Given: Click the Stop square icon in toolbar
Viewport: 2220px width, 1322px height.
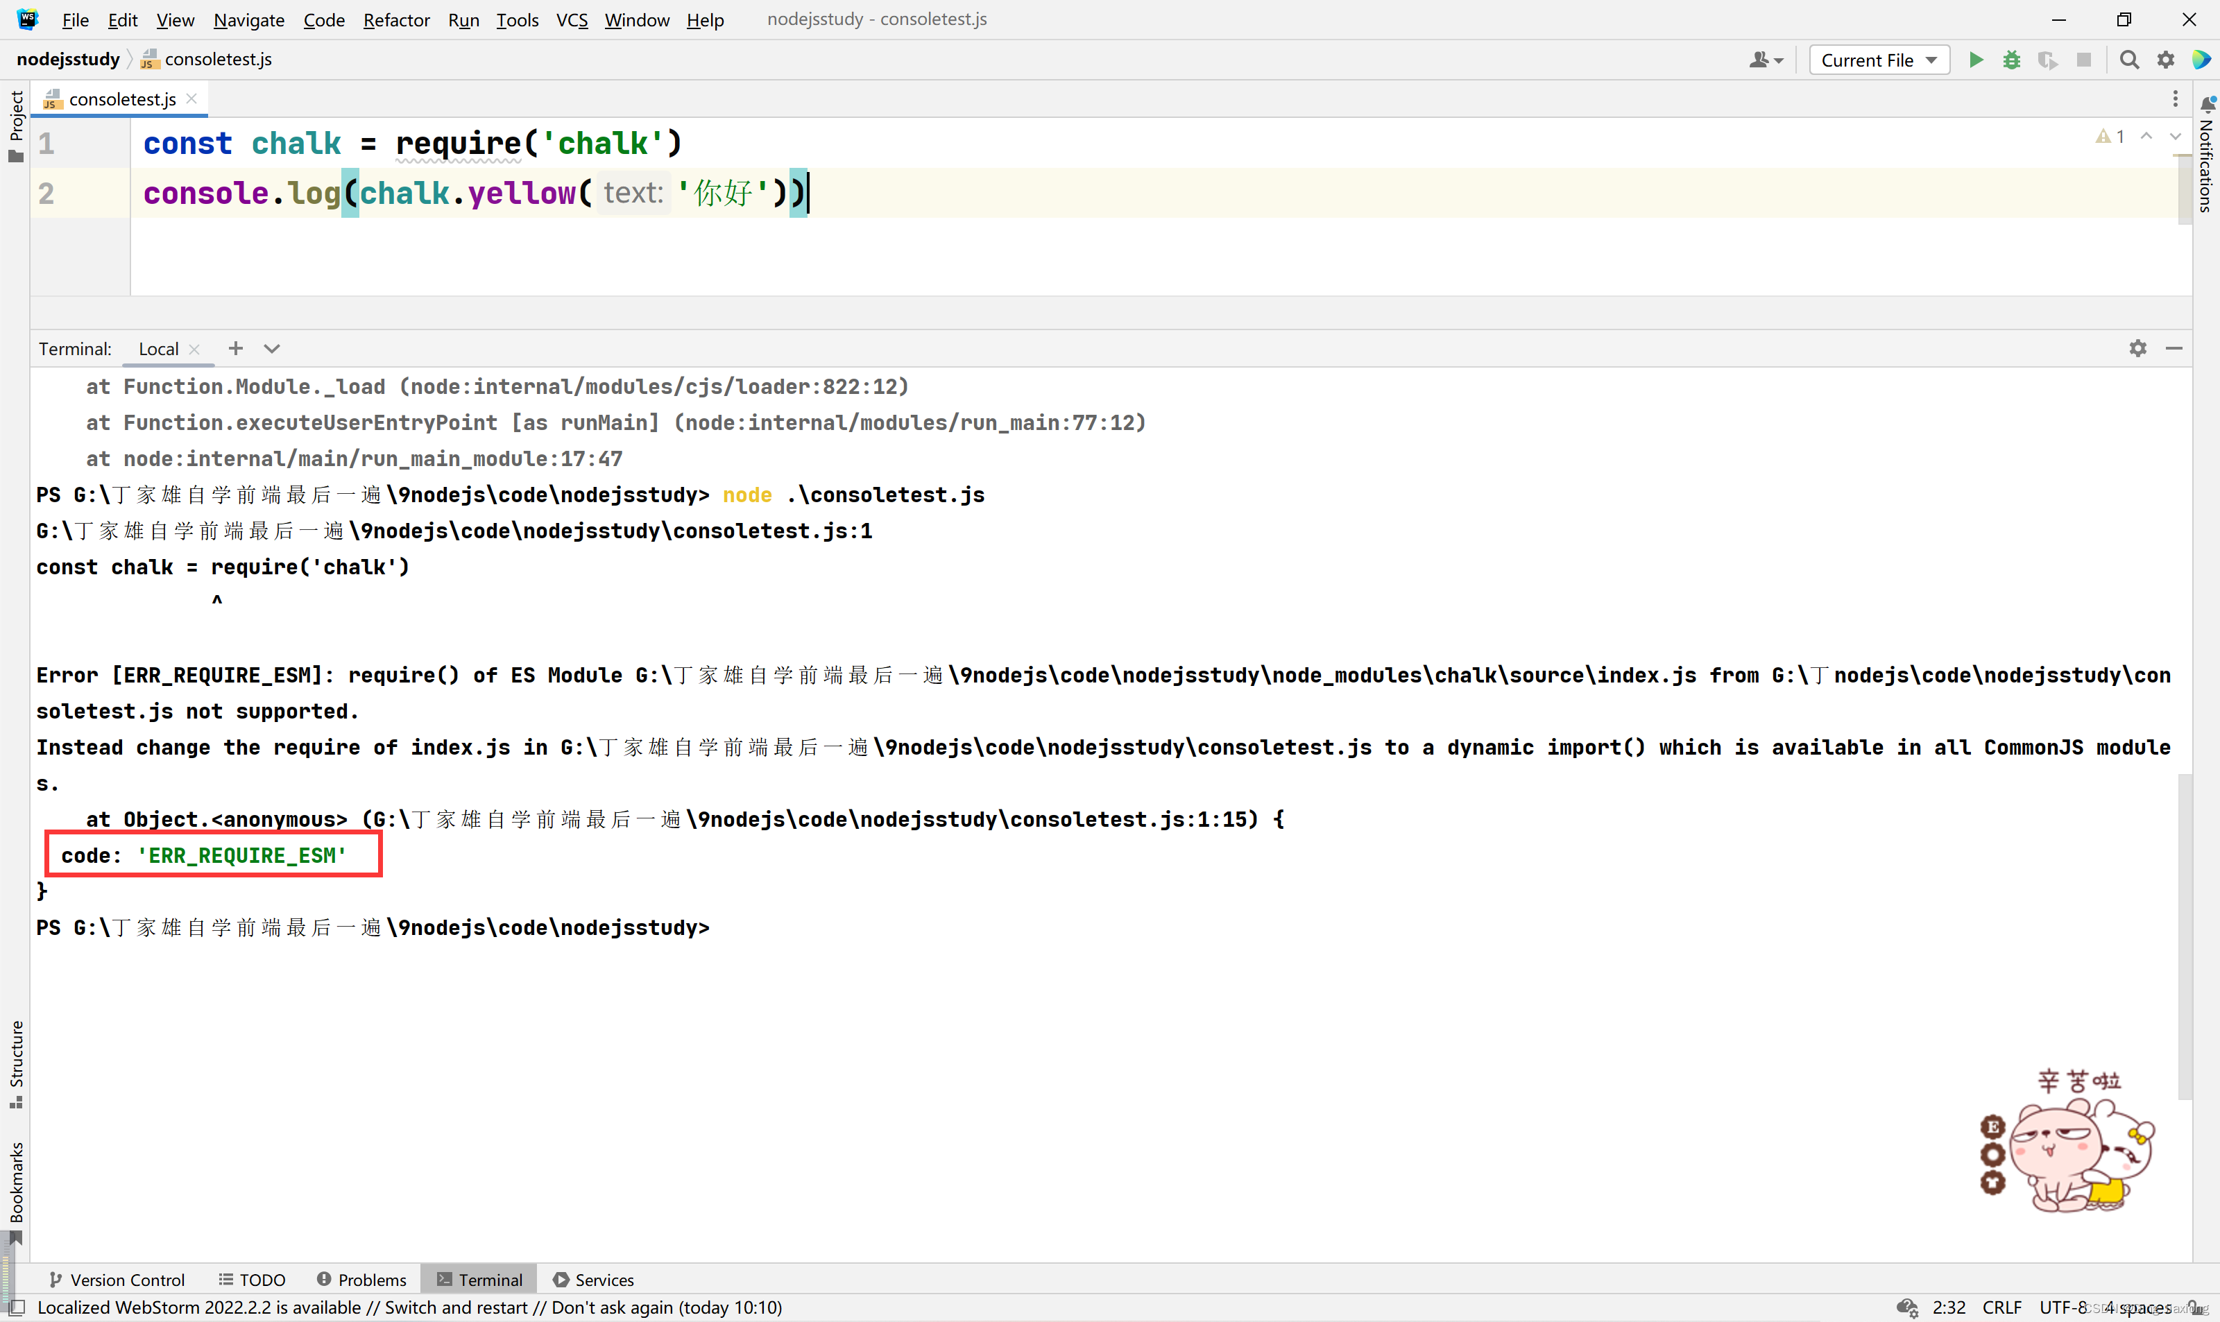Looking at the screenshot, I should 2084,60.
